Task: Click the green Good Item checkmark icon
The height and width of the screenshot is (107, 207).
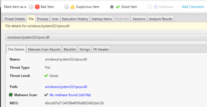Action: coord(118,7)
